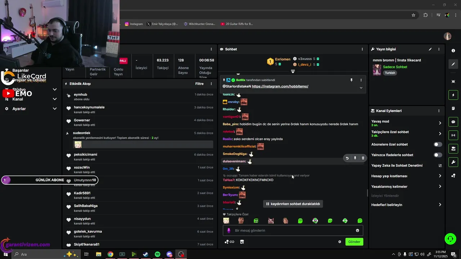Click the Gönder send button

click(x=354, y=242)
